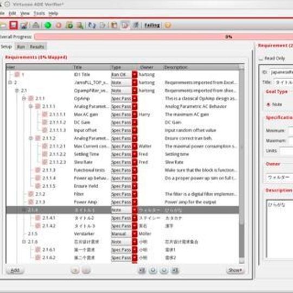Viewport: 293px width, 293px height.
Task: Select the Note goal type radio button
Action: 269,104
